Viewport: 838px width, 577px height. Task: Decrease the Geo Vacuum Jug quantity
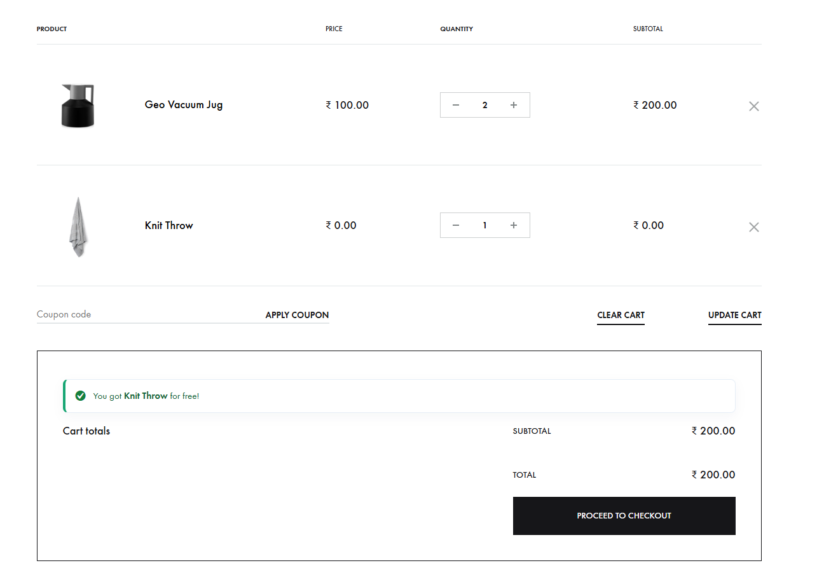(456, 104)
